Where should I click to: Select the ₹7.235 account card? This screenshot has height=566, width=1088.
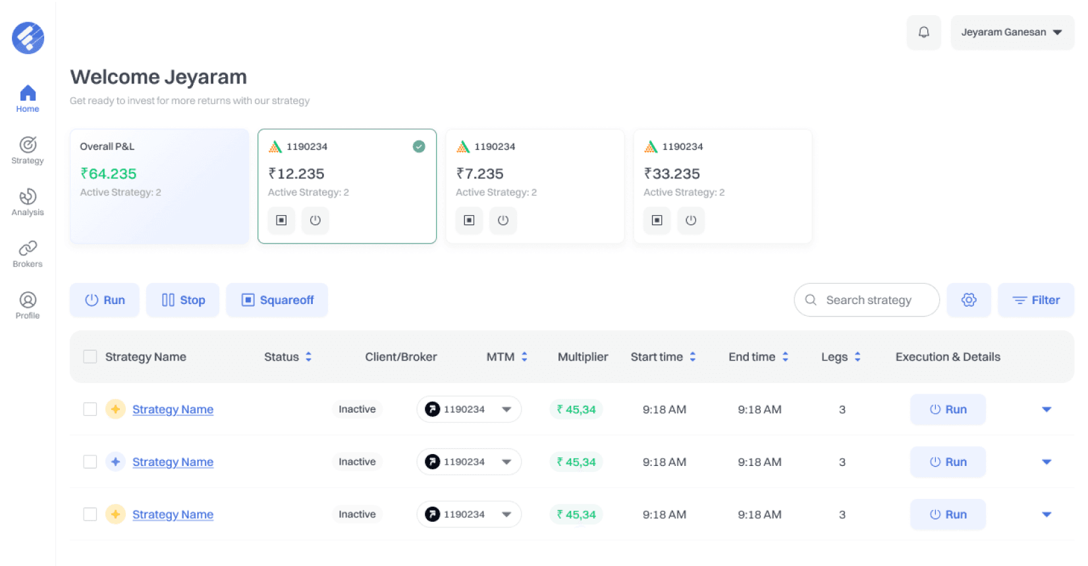pos(535,186)
